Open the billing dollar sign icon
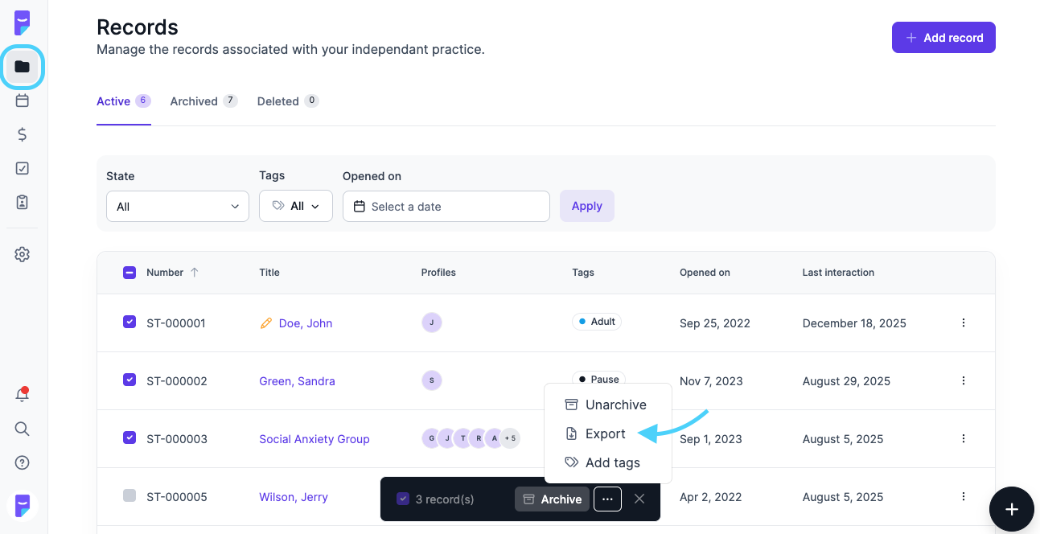 click(x=23, y=134)
